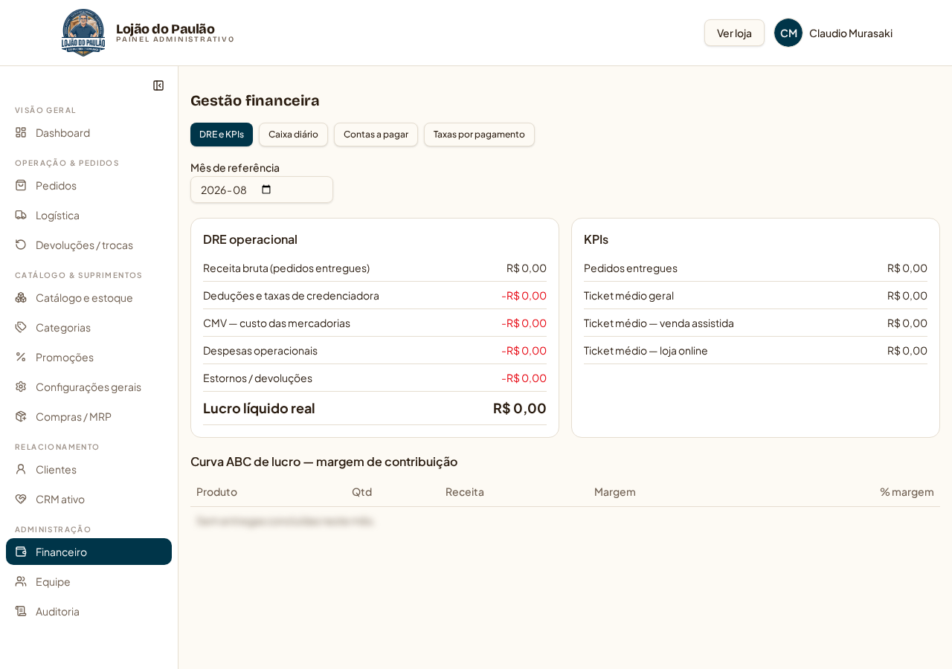Click the Promoções percent icon
The height and width of the screenshot is (669, 952).
tap(21, 357)
